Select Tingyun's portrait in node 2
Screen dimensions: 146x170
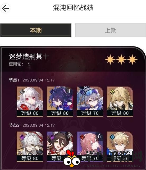pyautogui.click(x=60, y=147)
